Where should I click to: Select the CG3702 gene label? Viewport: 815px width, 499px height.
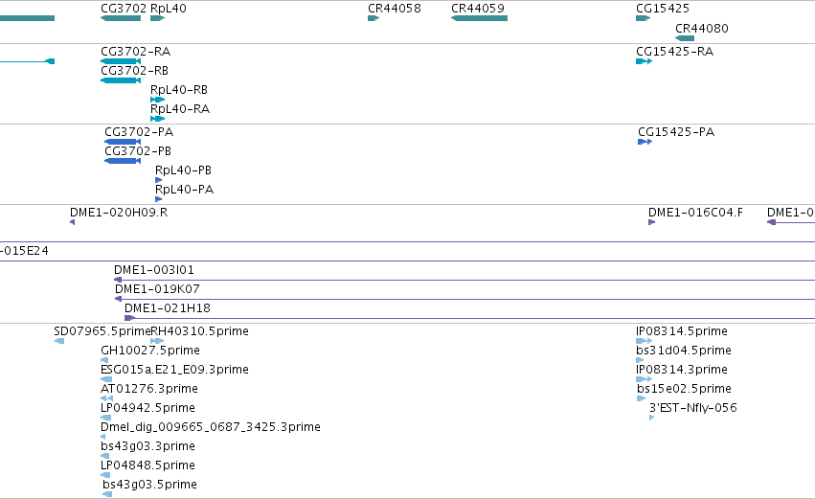[x=124, y=9]
